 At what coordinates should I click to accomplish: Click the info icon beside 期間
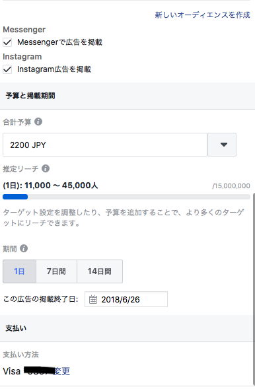[x=24, y=248]
